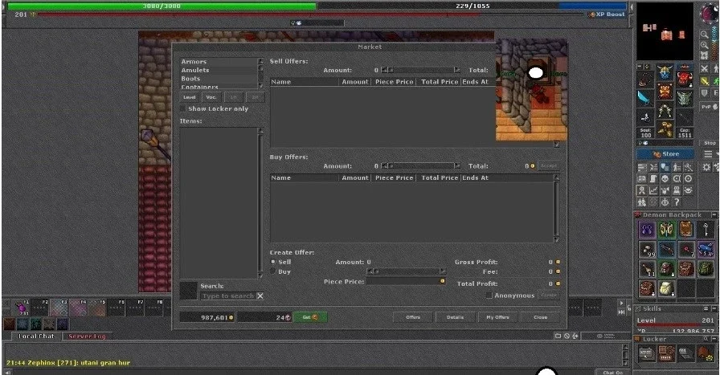Click the Sell Offers amount slider

point(420,70)
